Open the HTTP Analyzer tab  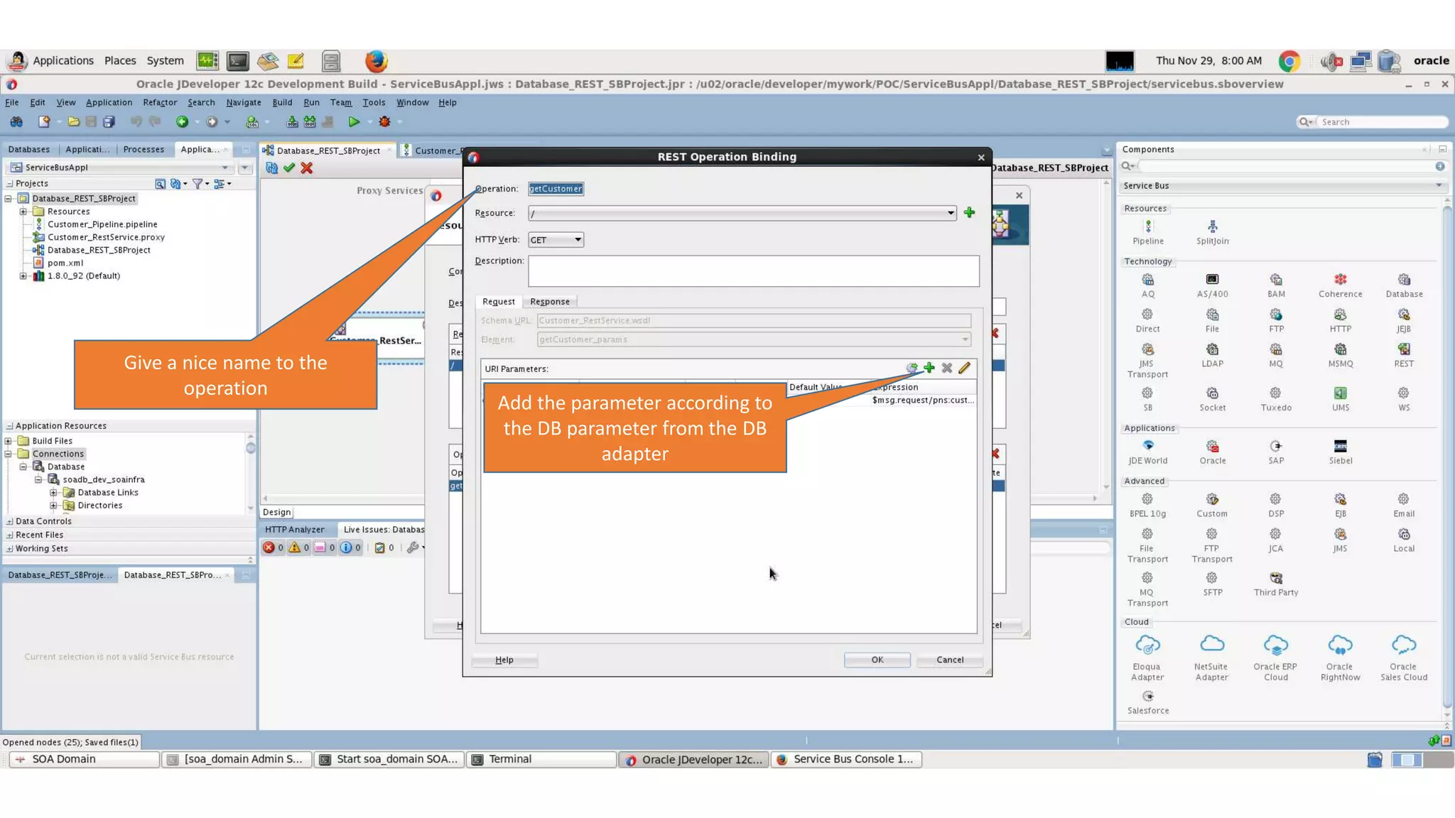pos(294,530)
